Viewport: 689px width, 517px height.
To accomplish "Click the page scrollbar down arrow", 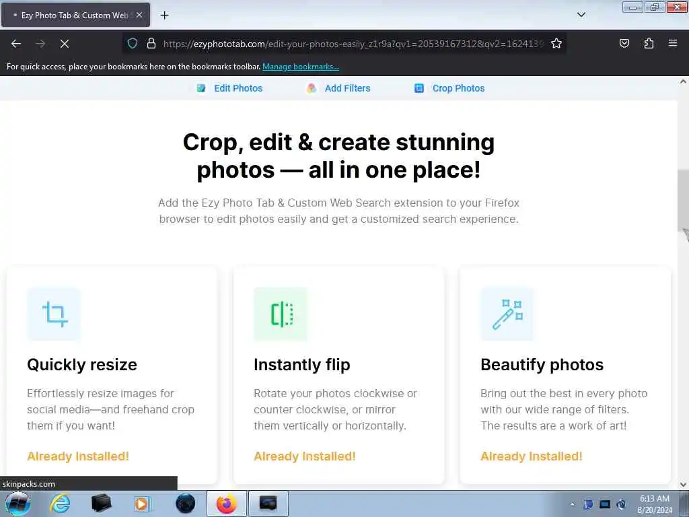I will point(683,485).
